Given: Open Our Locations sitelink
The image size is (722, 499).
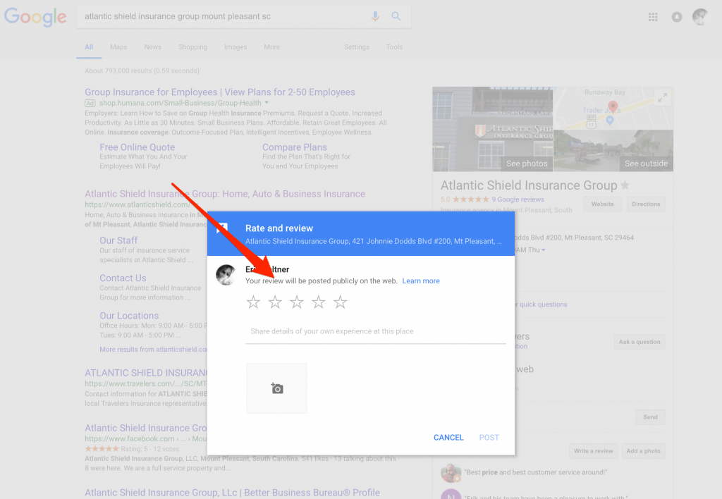Looking at the screenshot, I should [x=129, y=316].
